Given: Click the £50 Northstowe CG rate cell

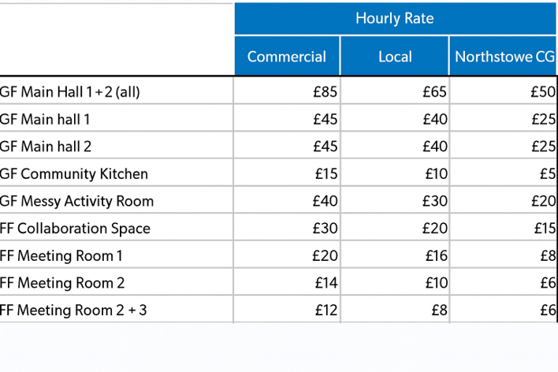Looking at the screenshot, I should coord(543,92).
